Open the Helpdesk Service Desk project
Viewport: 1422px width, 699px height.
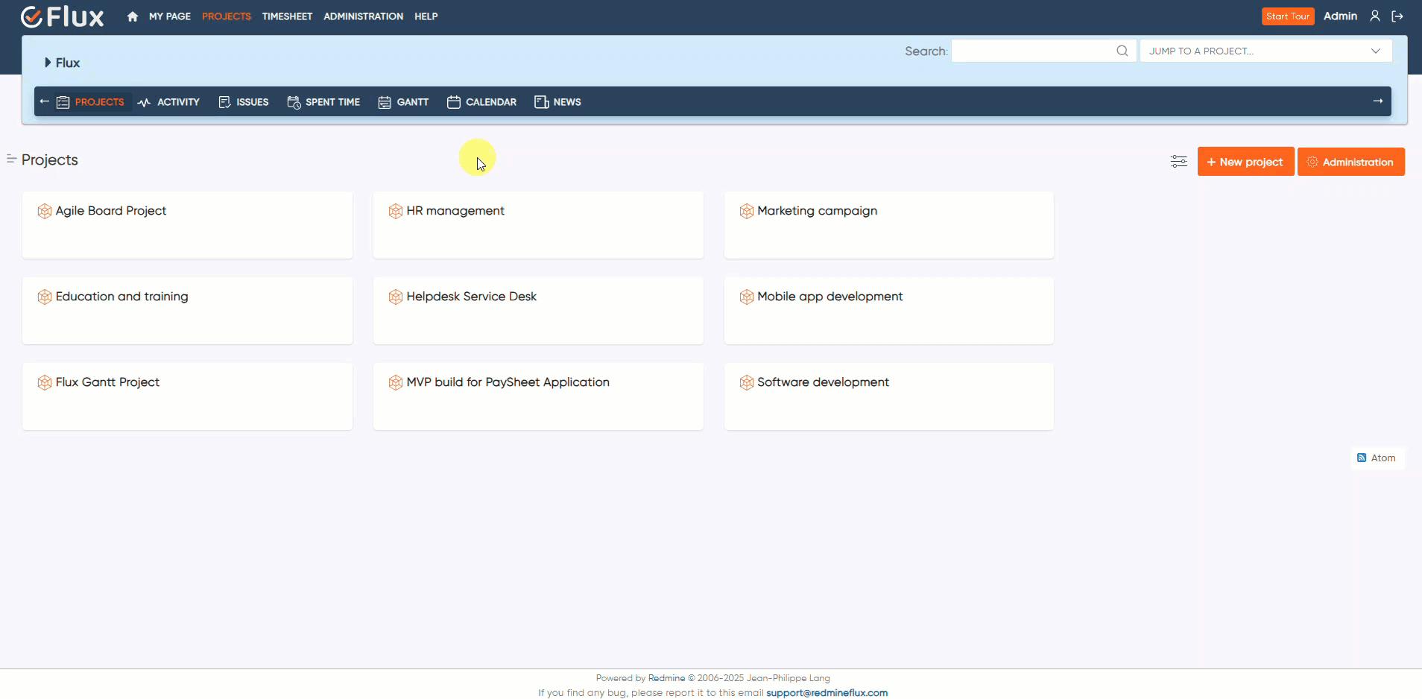[471, 297]
